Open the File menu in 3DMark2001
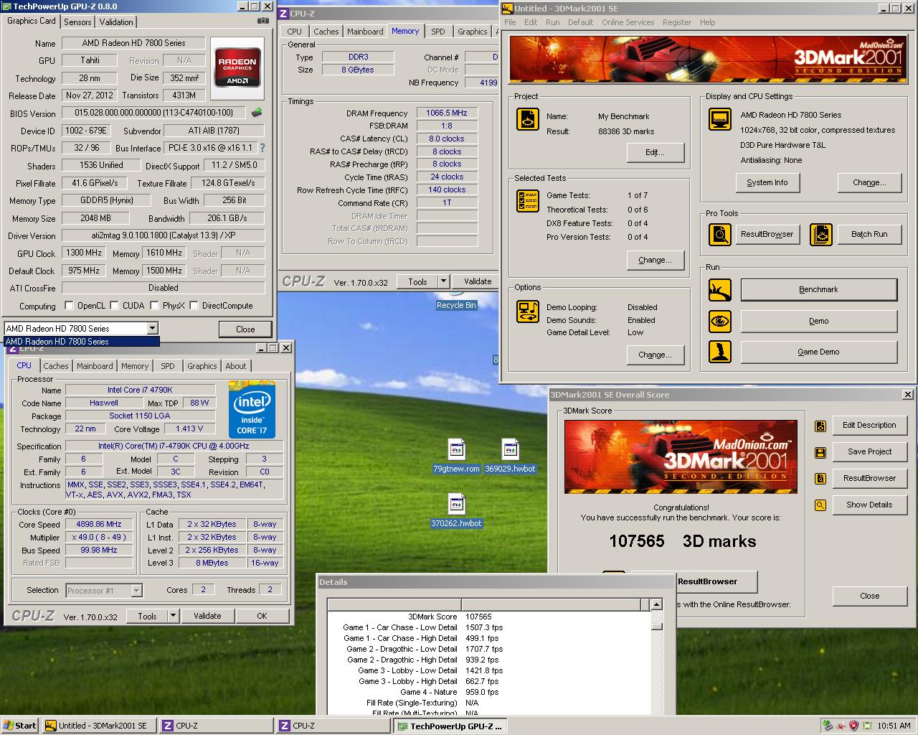Image resolution: width=918 pixels, height=735 pixels. click(510, 22)
